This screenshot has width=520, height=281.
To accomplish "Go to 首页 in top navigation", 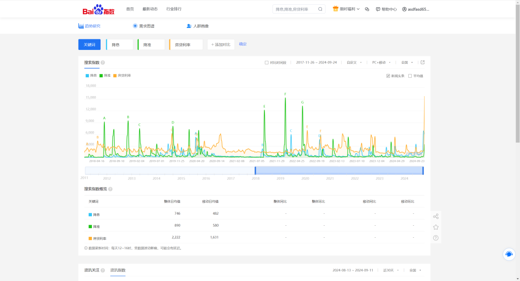I will [130, 9].
